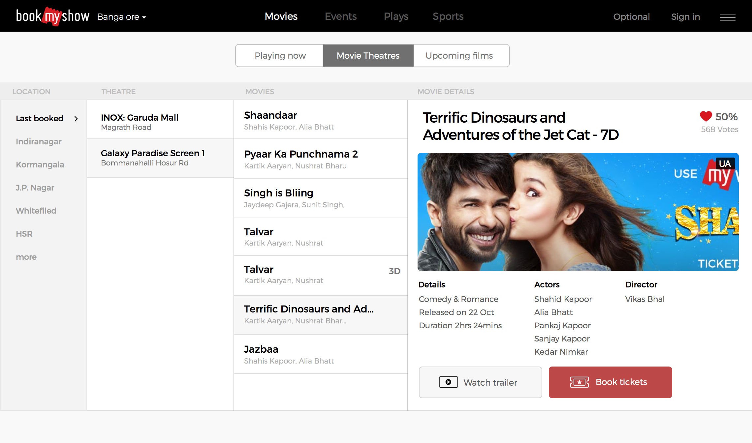Viewport: 752px width, 443px height.
Task: Click the Shaandaar movie poster image
Action: [578, 212]
